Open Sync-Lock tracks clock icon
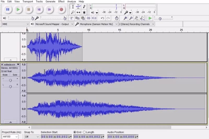Screen dimensions: 209x139 tap(117, 18)
